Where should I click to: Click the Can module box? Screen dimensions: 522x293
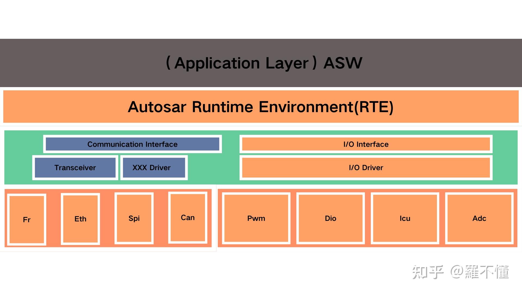pos(188,218)
